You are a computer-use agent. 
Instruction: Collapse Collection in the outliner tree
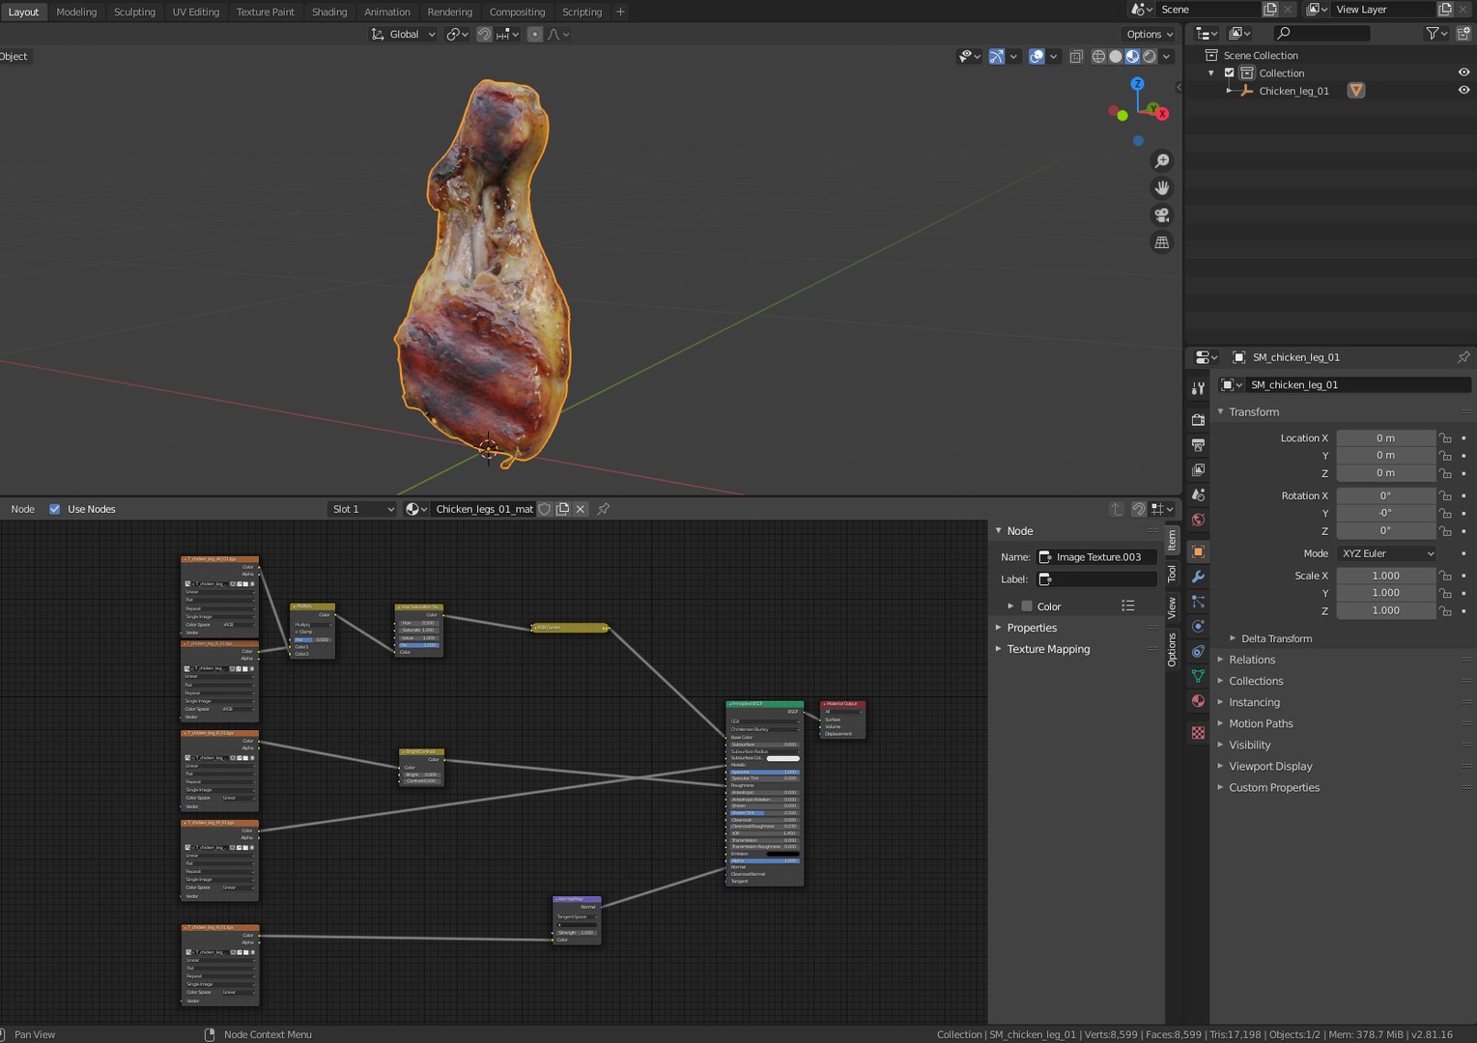[1211, 73]
